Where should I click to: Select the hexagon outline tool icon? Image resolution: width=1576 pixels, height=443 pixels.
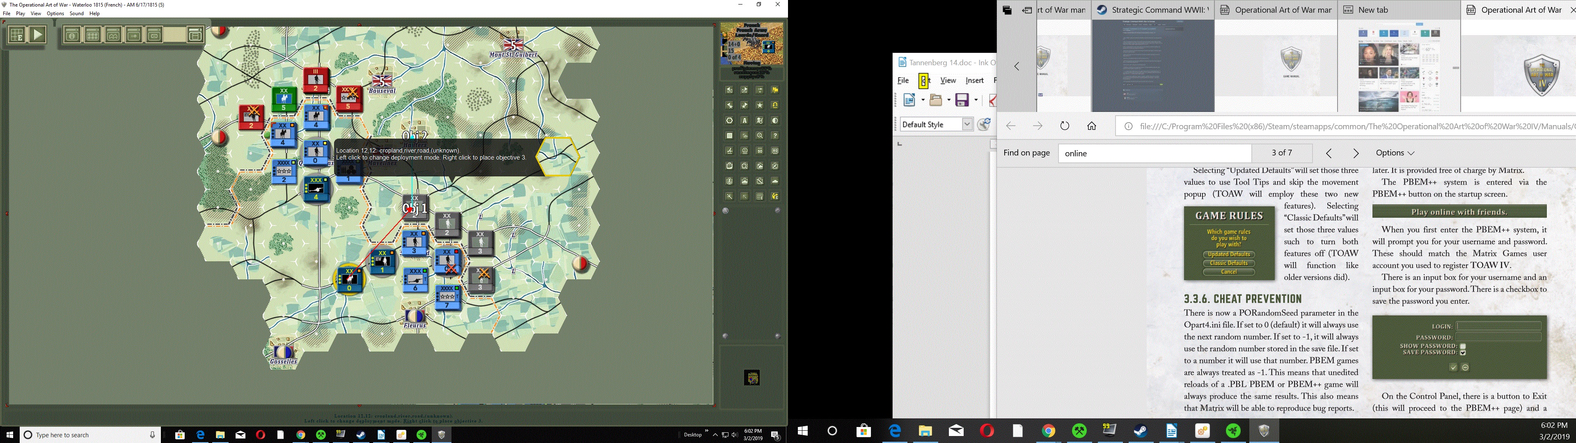tap(730, 121)
